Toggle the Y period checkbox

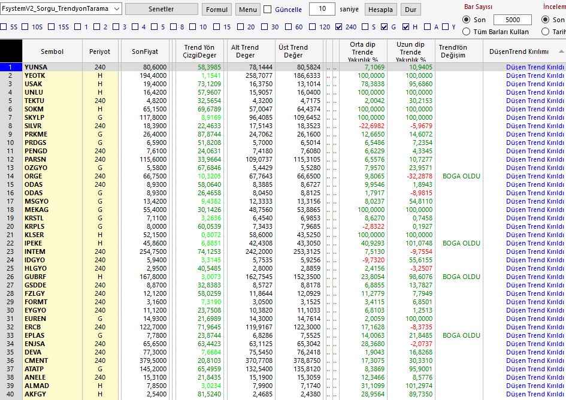coord(445,27)
